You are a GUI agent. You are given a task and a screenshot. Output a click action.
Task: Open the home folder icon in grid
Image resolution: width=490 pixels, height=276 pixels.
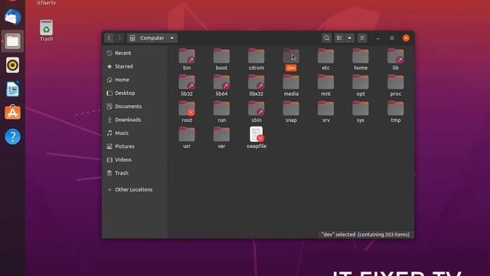[x=361, y=57]
